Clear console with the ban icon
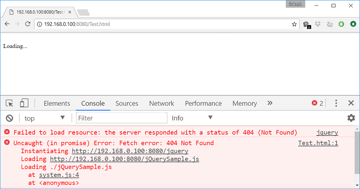Screen dimensions: 360x189 point(9,118)
